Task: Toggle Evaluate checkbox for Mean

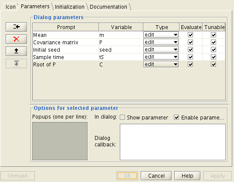Action: [190, 35]
